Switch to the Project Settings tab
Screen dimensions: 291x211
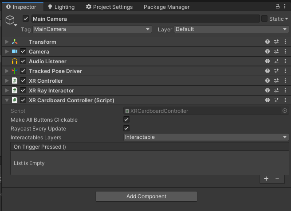pyautogui.click(x=109, y=7)
